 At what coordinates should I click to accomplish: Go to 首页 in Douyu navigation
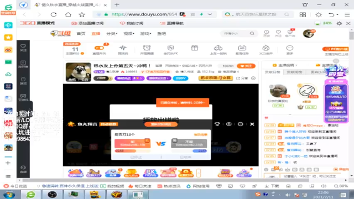point(81,34)
